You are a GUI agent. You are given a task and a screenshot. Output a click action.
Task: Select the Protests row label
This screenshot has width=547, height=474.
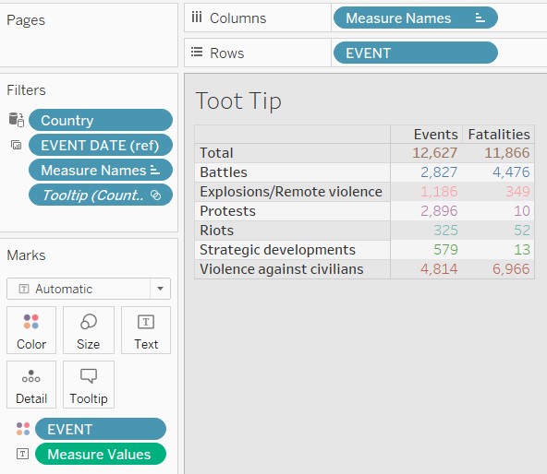click(x=227, y=211)
